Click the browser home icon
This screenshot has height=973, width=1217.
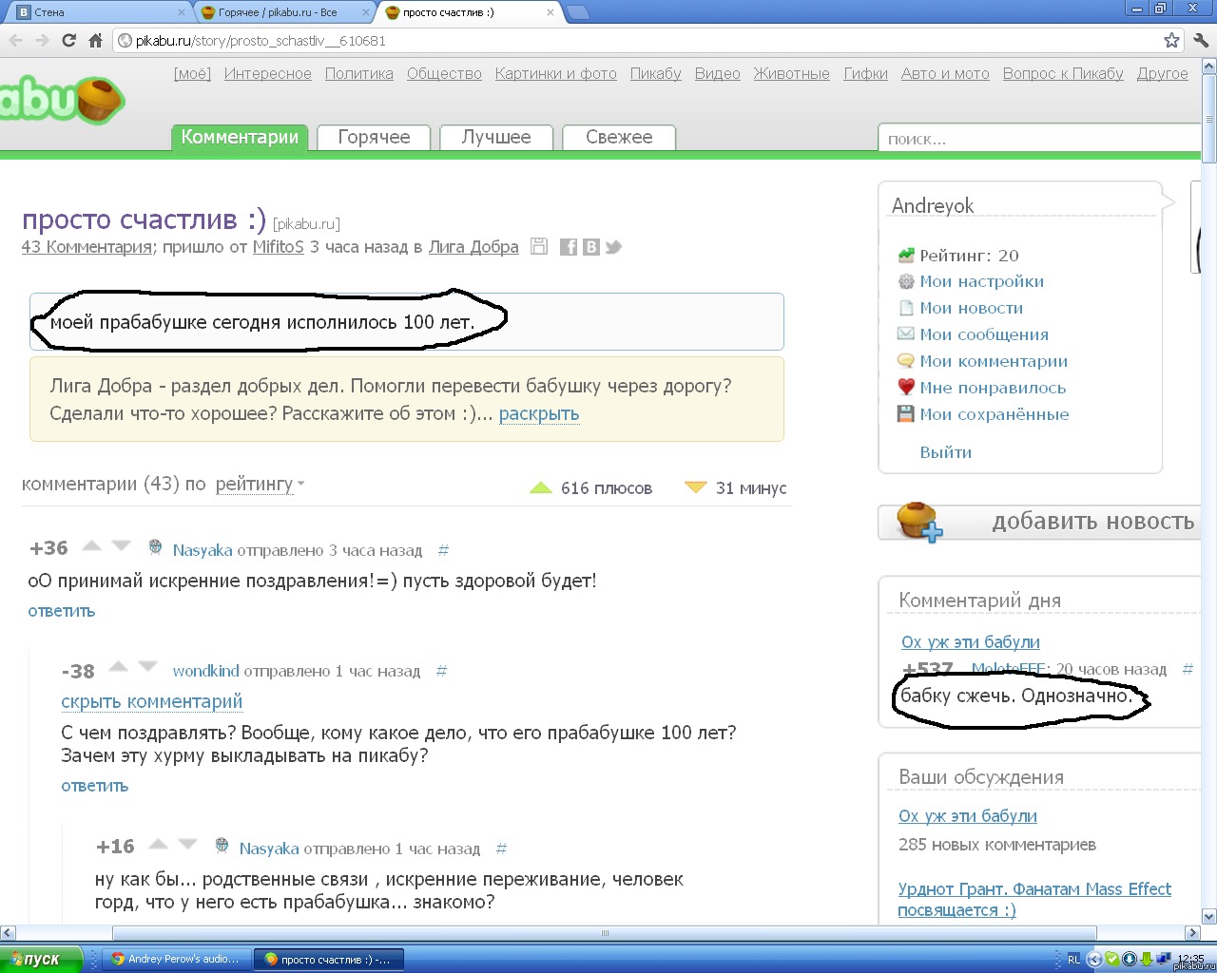pos(95,41)
